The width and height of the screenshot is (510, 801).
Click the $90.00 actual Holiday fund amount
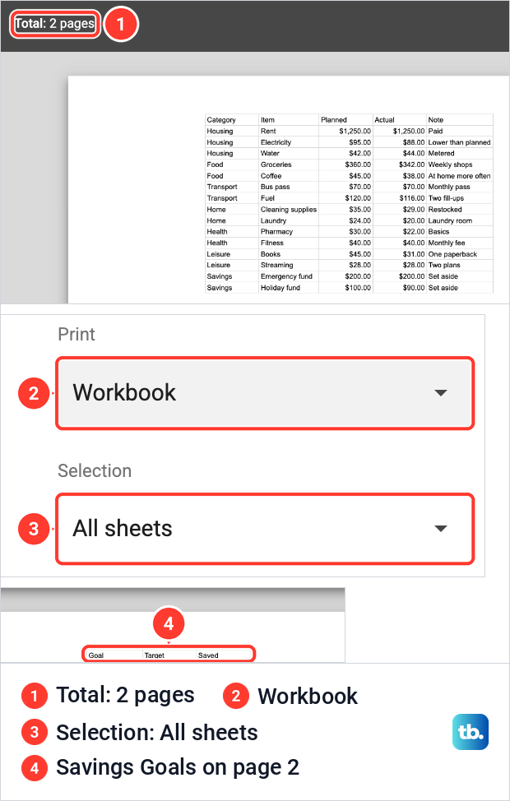tap(414, 288)
